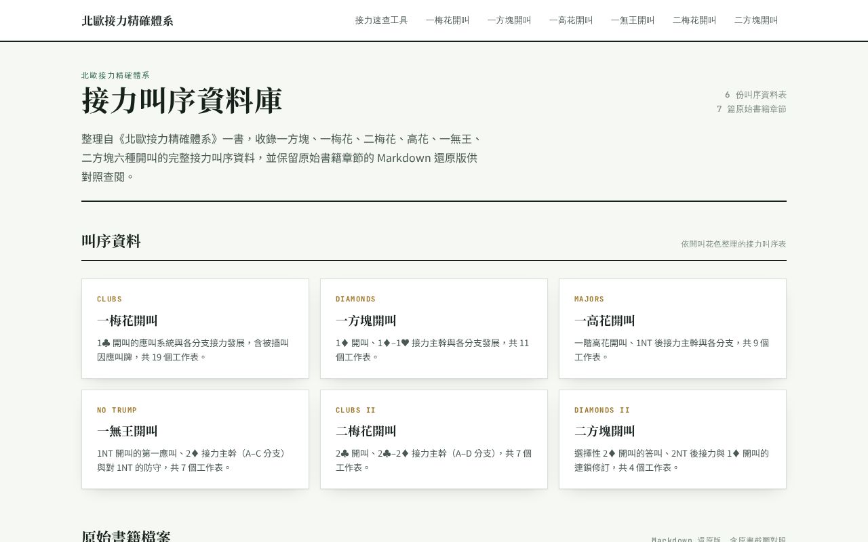Screen dimensions: 868x542
Task: Choose 二梅花開叫 in the top navigation bar
Action: tap(694, 20)
